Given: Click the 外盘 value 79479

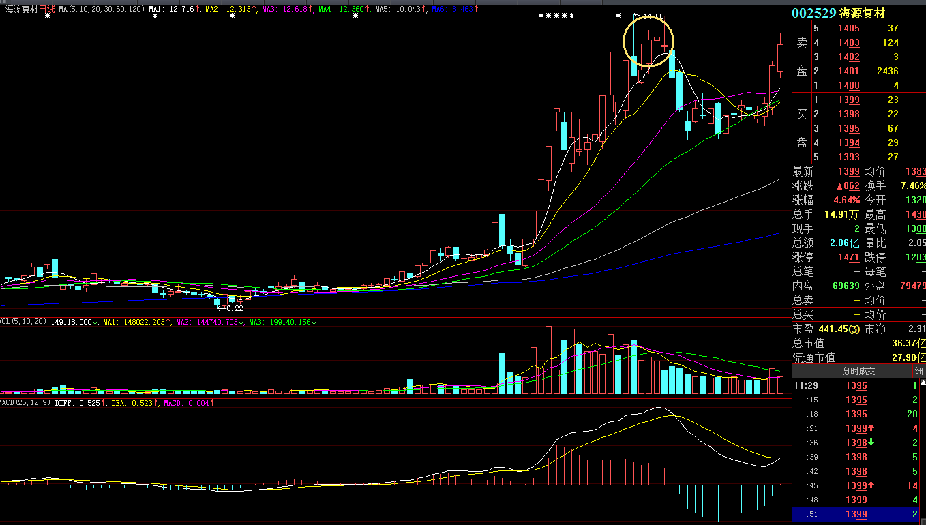Looking at the screenshot, I should click(912, 286).
